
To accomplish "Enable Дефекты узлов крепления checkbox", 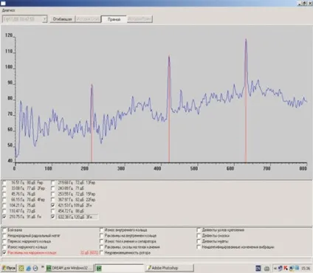I will [x=199, y=230].
